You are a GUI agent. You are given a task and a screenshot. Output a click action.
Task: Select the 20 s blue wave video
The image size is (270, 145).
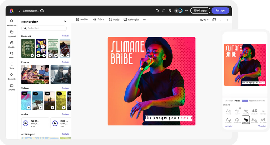(26, 101)
